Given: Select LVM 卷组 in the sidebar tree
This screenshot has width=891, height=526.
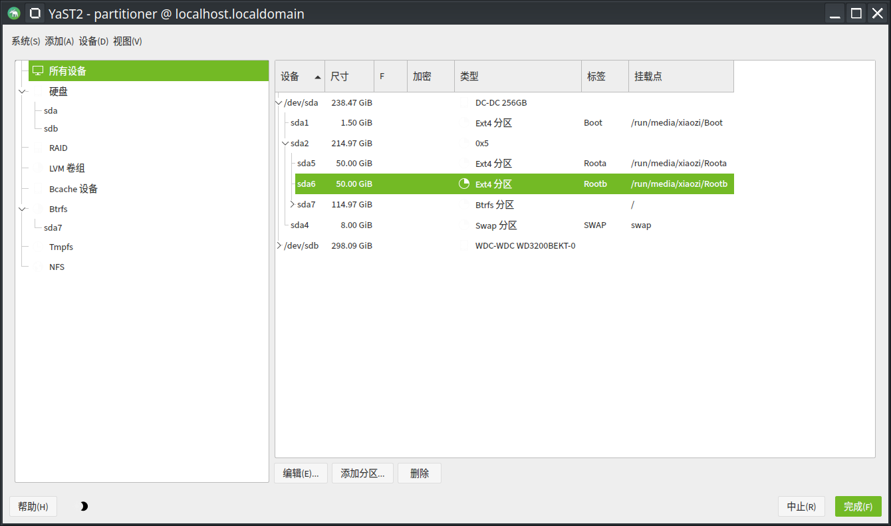Looking at the screenshot, I should (67, 168).
